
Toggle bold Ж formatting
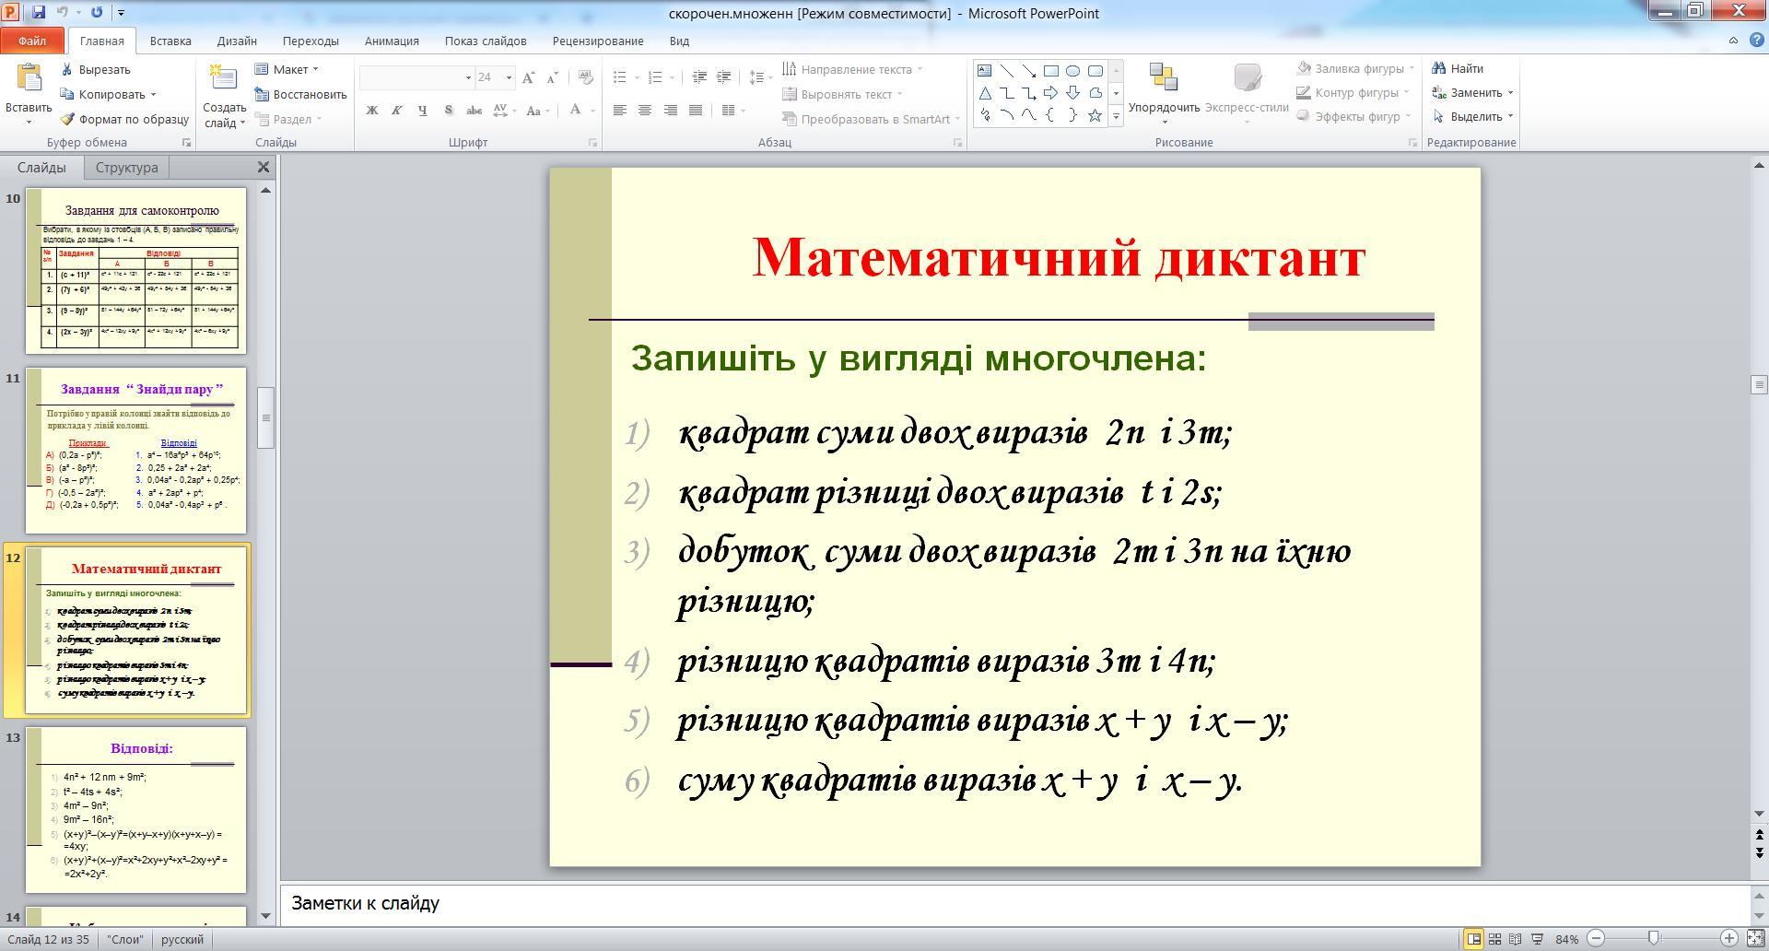[372, 111]
